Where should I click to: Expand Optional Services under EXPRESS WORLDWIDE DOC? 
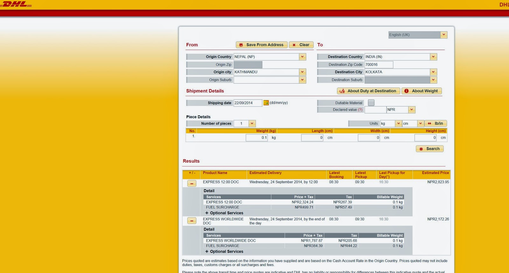pyautogui.click(x=224, y=251)
